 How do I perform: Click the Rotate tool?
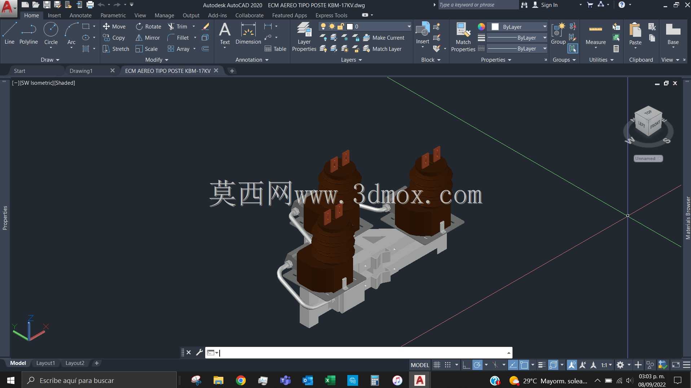click(149, 26)
